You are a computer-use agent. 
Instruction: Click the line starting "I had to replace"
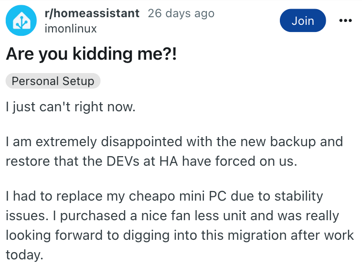(165, 196)
